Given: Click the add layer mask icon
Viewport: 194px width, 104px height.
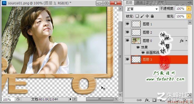Looking at the screenshot, I should pos(154,100).
